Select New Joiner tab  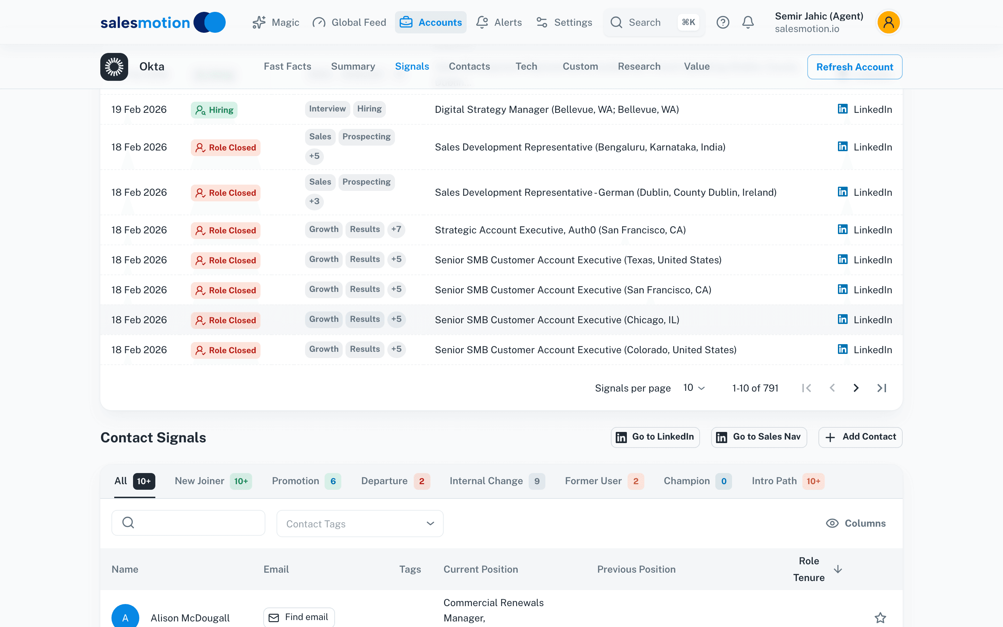[x=213, y=481]
